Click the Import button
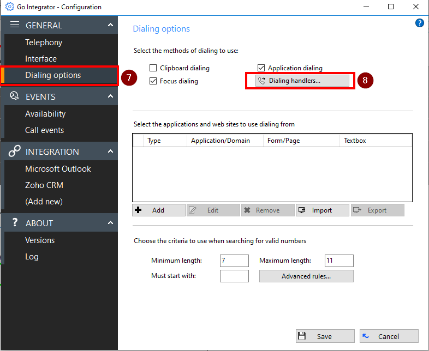The width and height of the screenshot is (429, 351). pyautogui.click(x=322, y=210)
